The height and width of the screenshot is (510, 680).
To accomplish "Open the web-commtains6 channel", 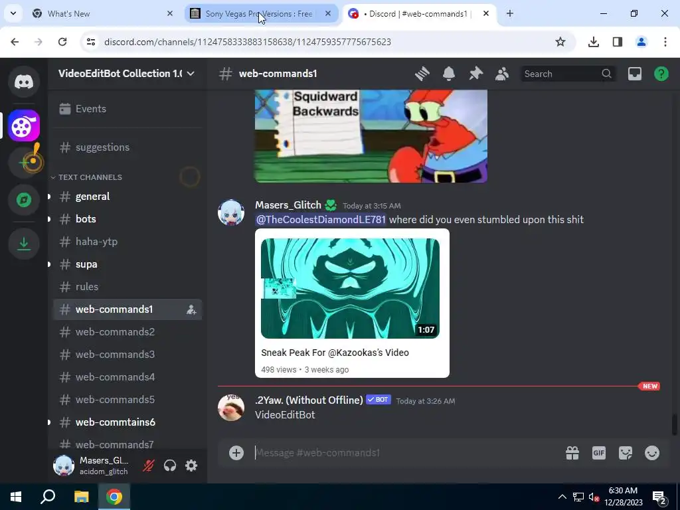I will point(127,422).
